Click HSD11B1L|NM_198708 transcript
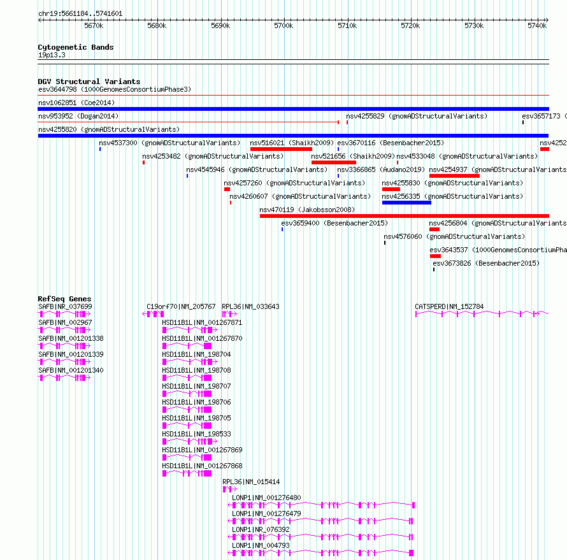Screen dimensions: 567x560 [x=187, y=377]
